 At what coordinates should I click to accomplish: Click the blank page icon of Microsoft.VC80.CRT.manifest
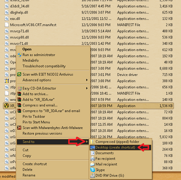(x=7, y=25)
